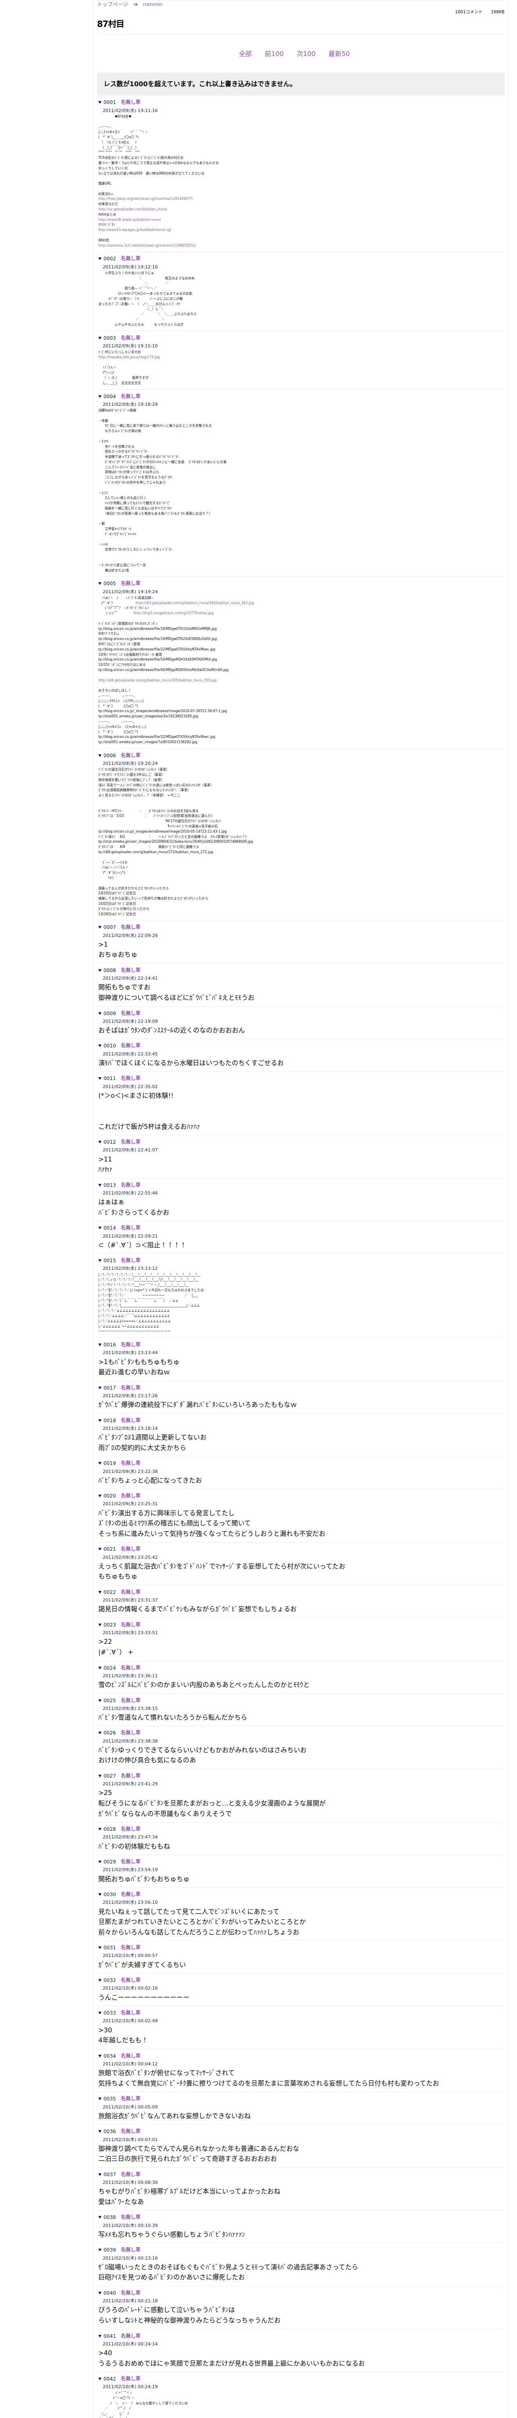Open babitan_mura_355.jpg link in post 0005
This screenshot has height=2418, width=517.
pyautogui.click(x=157, y=681)
